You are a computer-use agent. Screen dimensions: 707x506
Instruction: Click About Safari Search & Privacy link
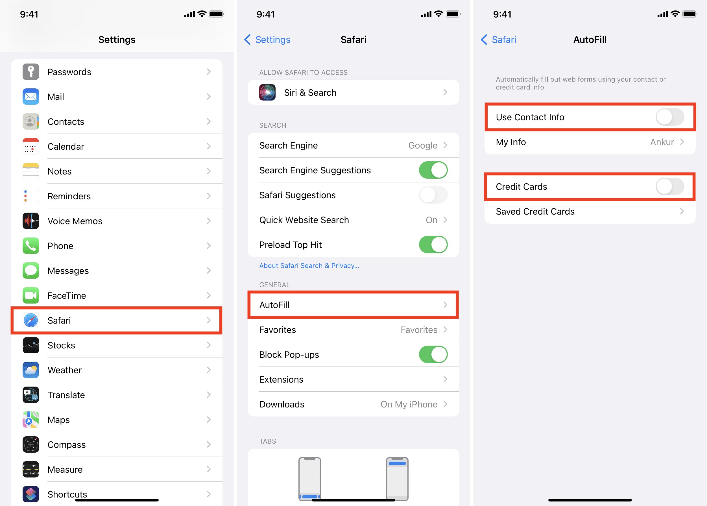coord(308,266)
